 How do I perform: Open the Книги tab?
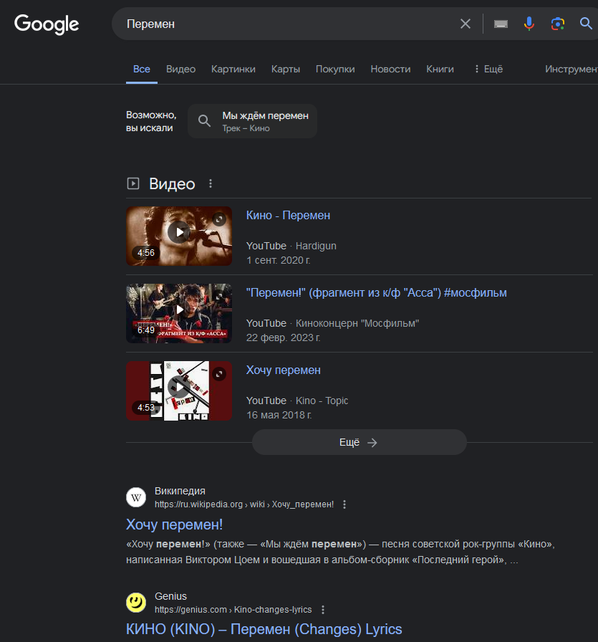(440, 70)
